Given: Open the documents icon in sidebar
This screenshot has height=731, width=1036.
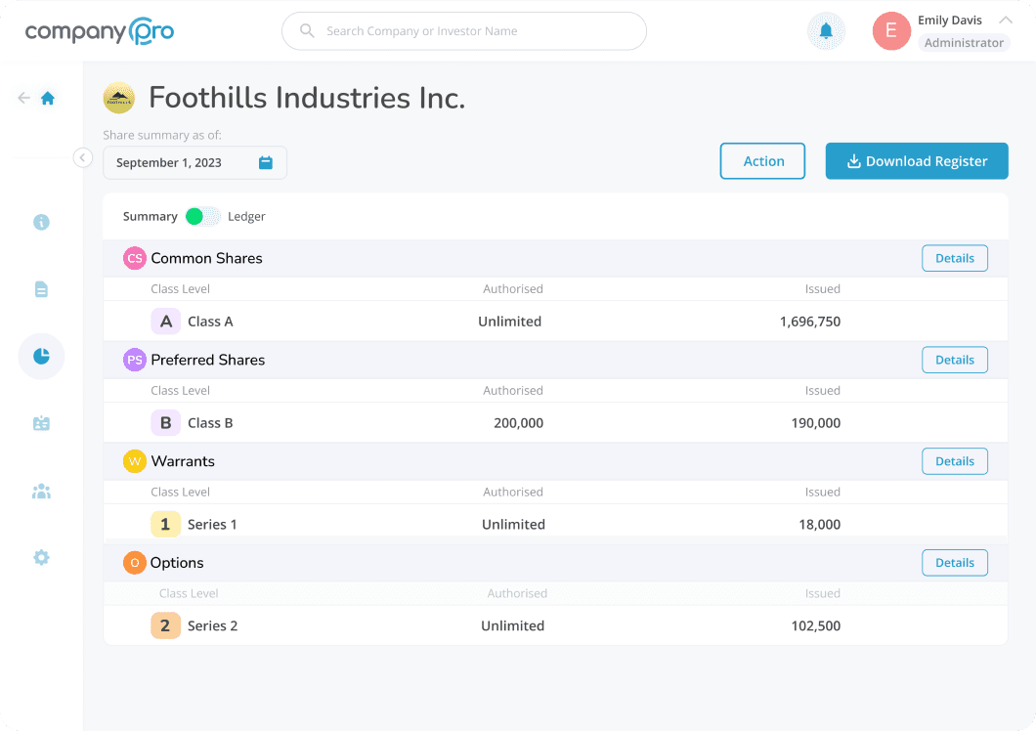Looking at the screenshot, I should click(x=41, y=289).
